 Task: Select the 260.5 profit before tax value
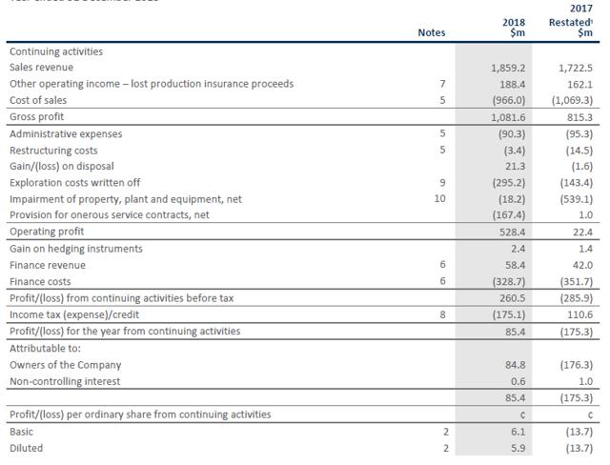[513, 298]
